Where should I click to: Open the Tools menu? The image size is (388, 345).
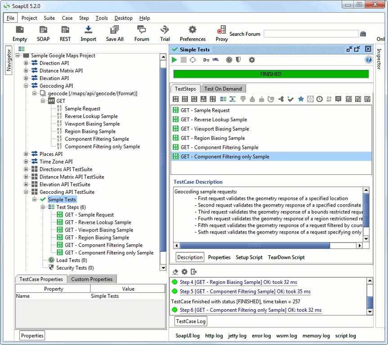pos(102,18)
